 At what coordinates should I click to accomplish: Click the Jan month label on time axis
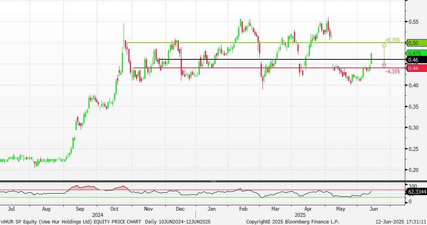212,209
